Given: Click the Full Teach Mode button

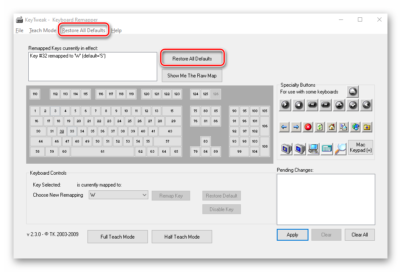Looking at the screenshot, I should pyautogui.click(x=117, y=237).
